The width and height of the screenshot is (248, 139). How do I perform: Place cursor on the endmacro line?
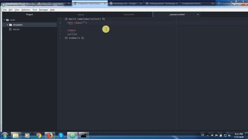[74, 38]
